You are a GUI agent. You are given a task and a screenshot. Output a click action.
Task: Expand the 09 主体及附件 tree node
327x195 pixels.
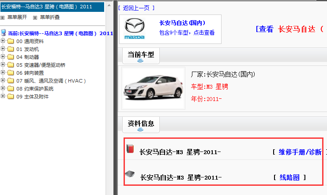[x=3, y=96]
